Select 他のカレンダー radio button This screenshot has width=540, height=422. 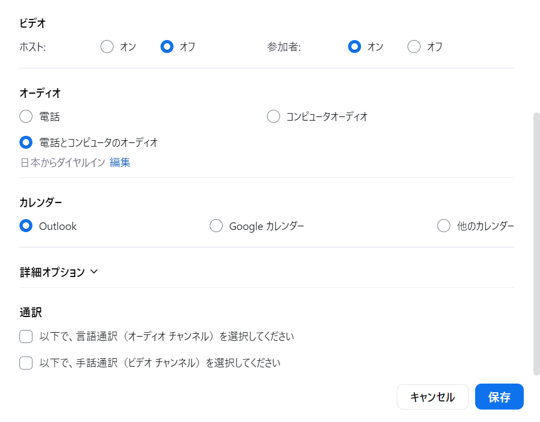click(444, 226)
